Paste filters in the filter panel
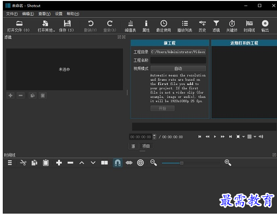The height and width of the screenshot is (215, 277). coord(43,96)
